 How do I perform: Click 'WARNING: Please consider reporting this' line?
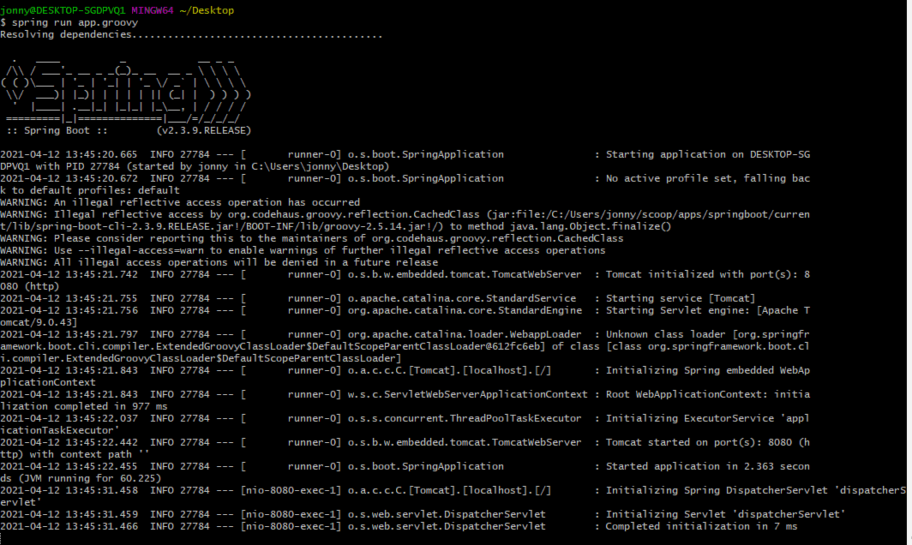point(312,238)
